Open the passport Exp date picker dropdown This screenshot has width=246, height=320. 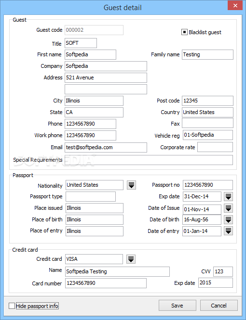pyautogui.click(x=228, y=196)
